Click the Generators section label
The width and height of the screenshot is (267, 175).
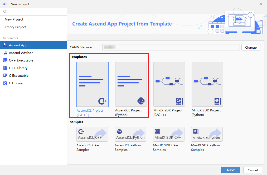point(10,38)
